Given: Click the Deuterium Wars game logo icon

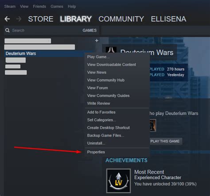Looking at the screenshot, I should click(x=111, y=50).
